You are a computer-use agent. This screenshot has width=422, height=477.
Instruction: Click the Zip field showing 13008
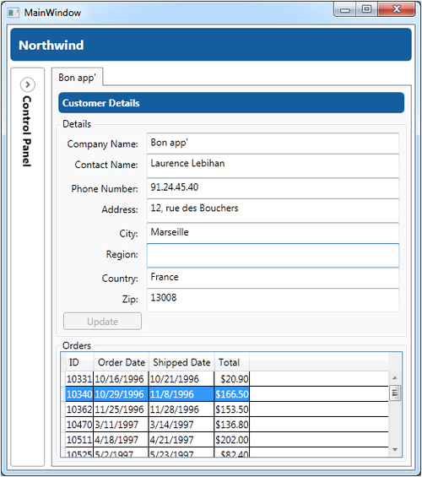coord(273,300)
